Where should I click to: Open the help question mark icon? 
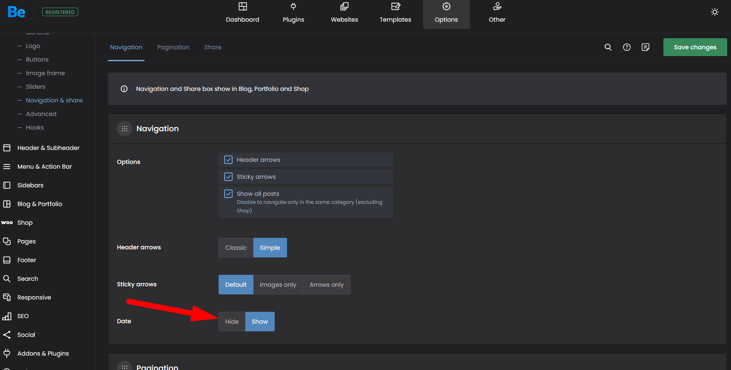627,47
